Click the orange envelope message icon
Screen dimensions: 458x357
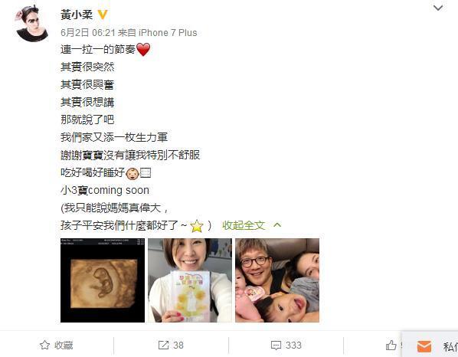coord(424,347)
